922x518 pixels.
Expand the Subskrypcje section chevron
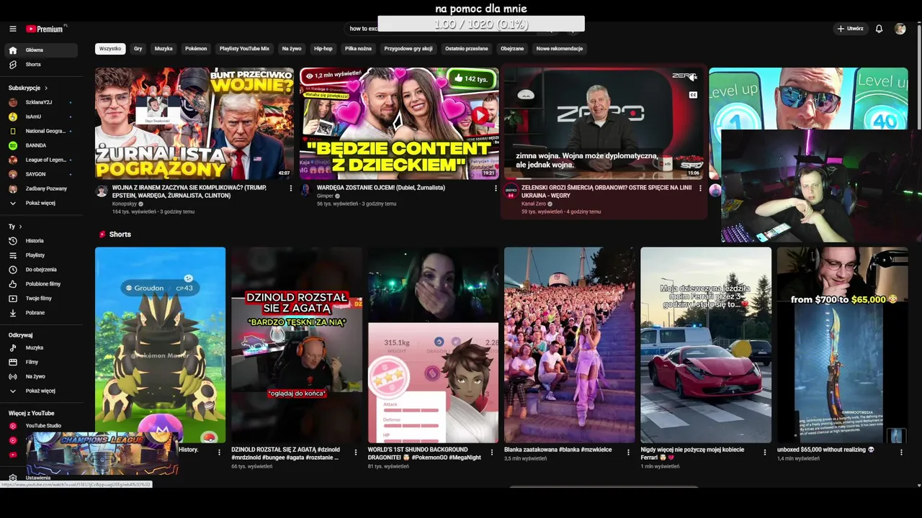pyautogui.click(x=46, y=88)
